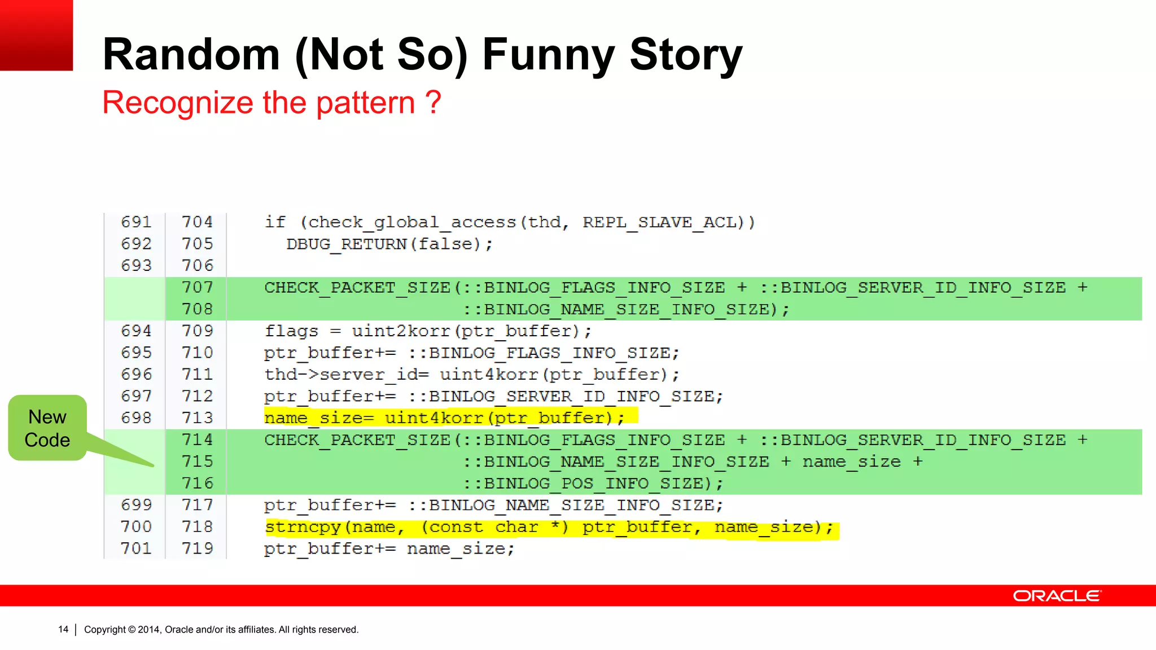1156x650 pixels.
Task: Click the line 708 '::BINLOG_NAME_SIZE_INFO_SIZE);' code
Action: tap(625, 310)
